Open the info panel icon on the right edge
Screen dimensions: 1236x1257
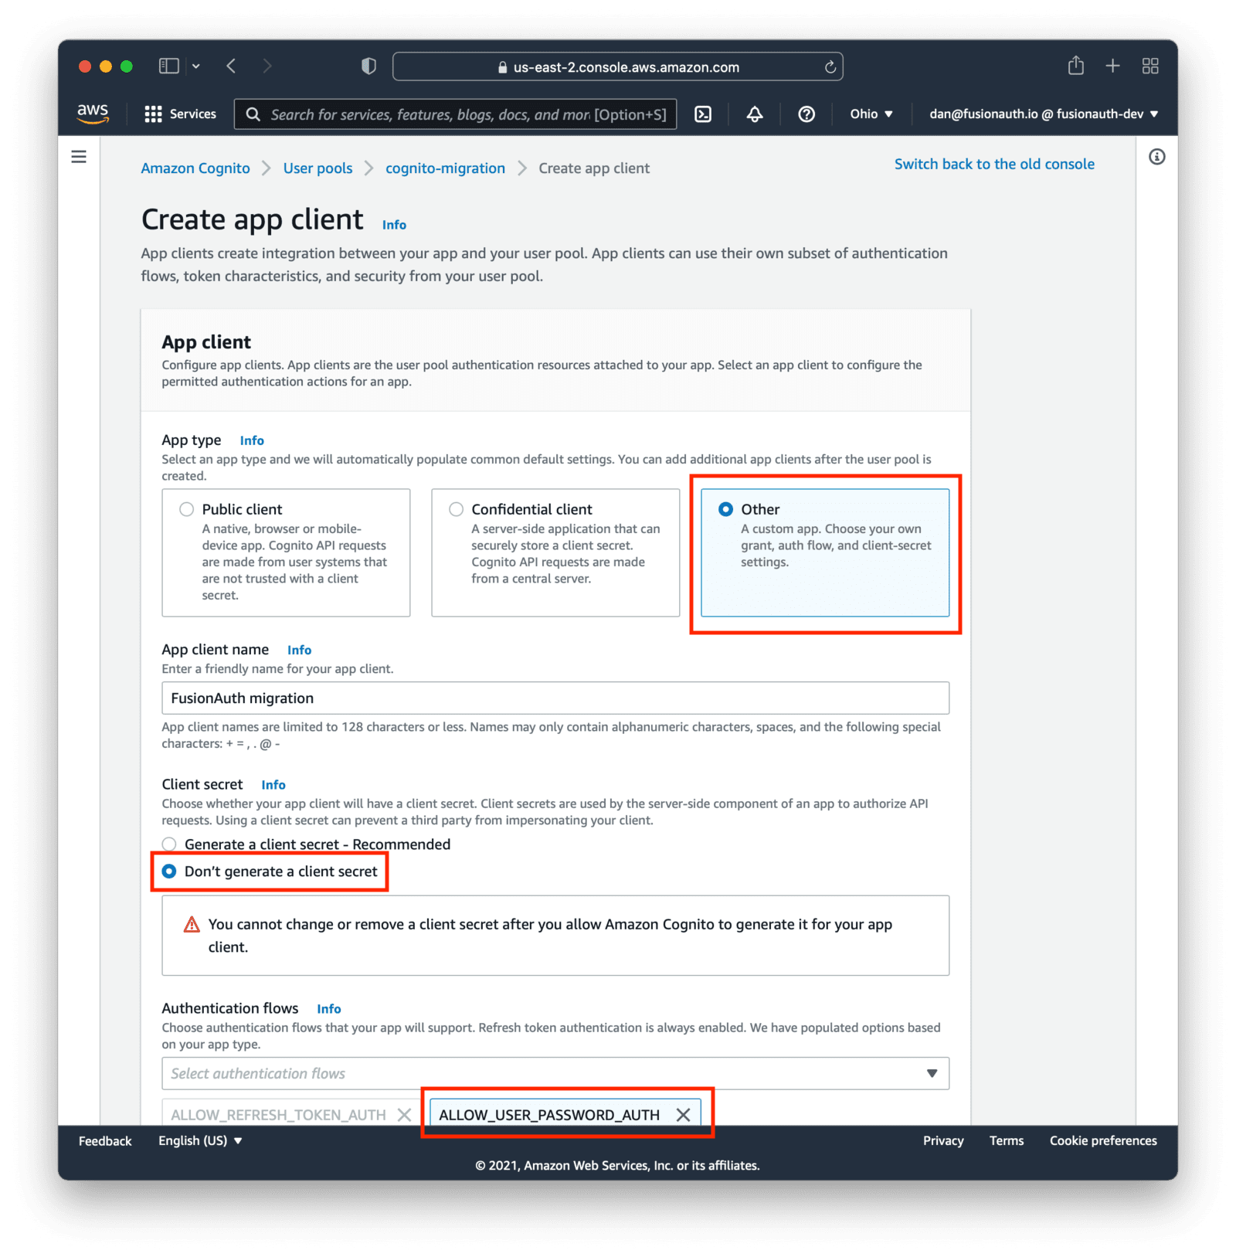(1157, 156)
